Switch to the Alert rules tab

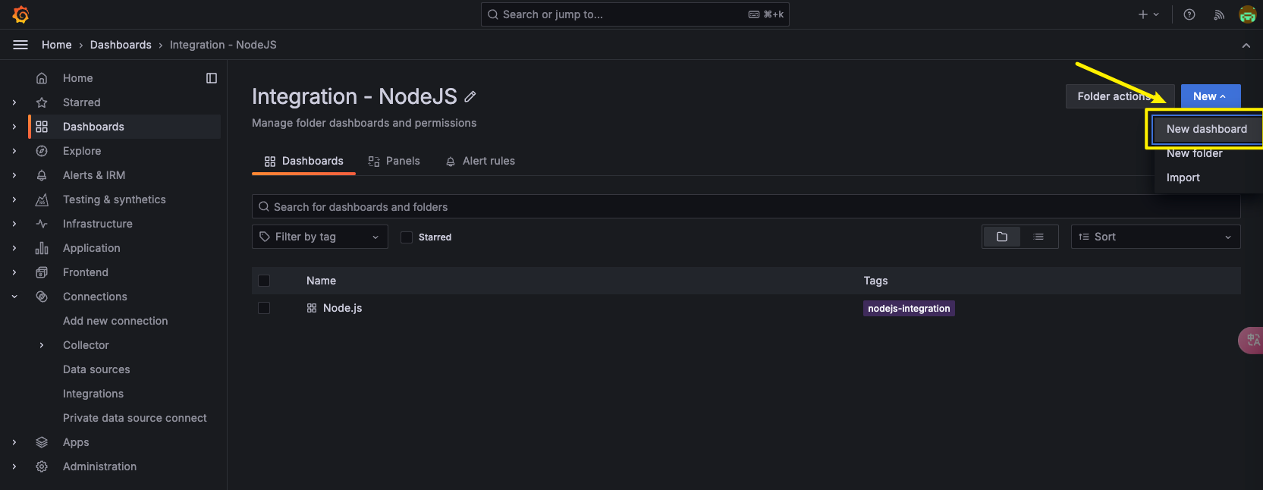coord(480,161)
